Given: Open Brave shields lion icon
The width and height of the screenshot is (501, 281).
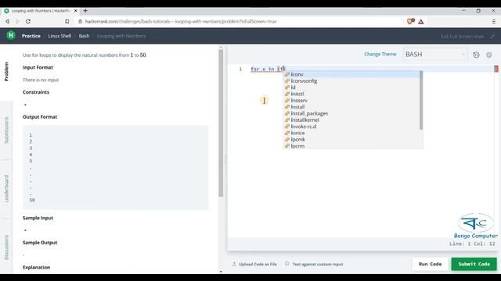Looking at the screenshot, I should pyautogui.click(x=410, y=21).
